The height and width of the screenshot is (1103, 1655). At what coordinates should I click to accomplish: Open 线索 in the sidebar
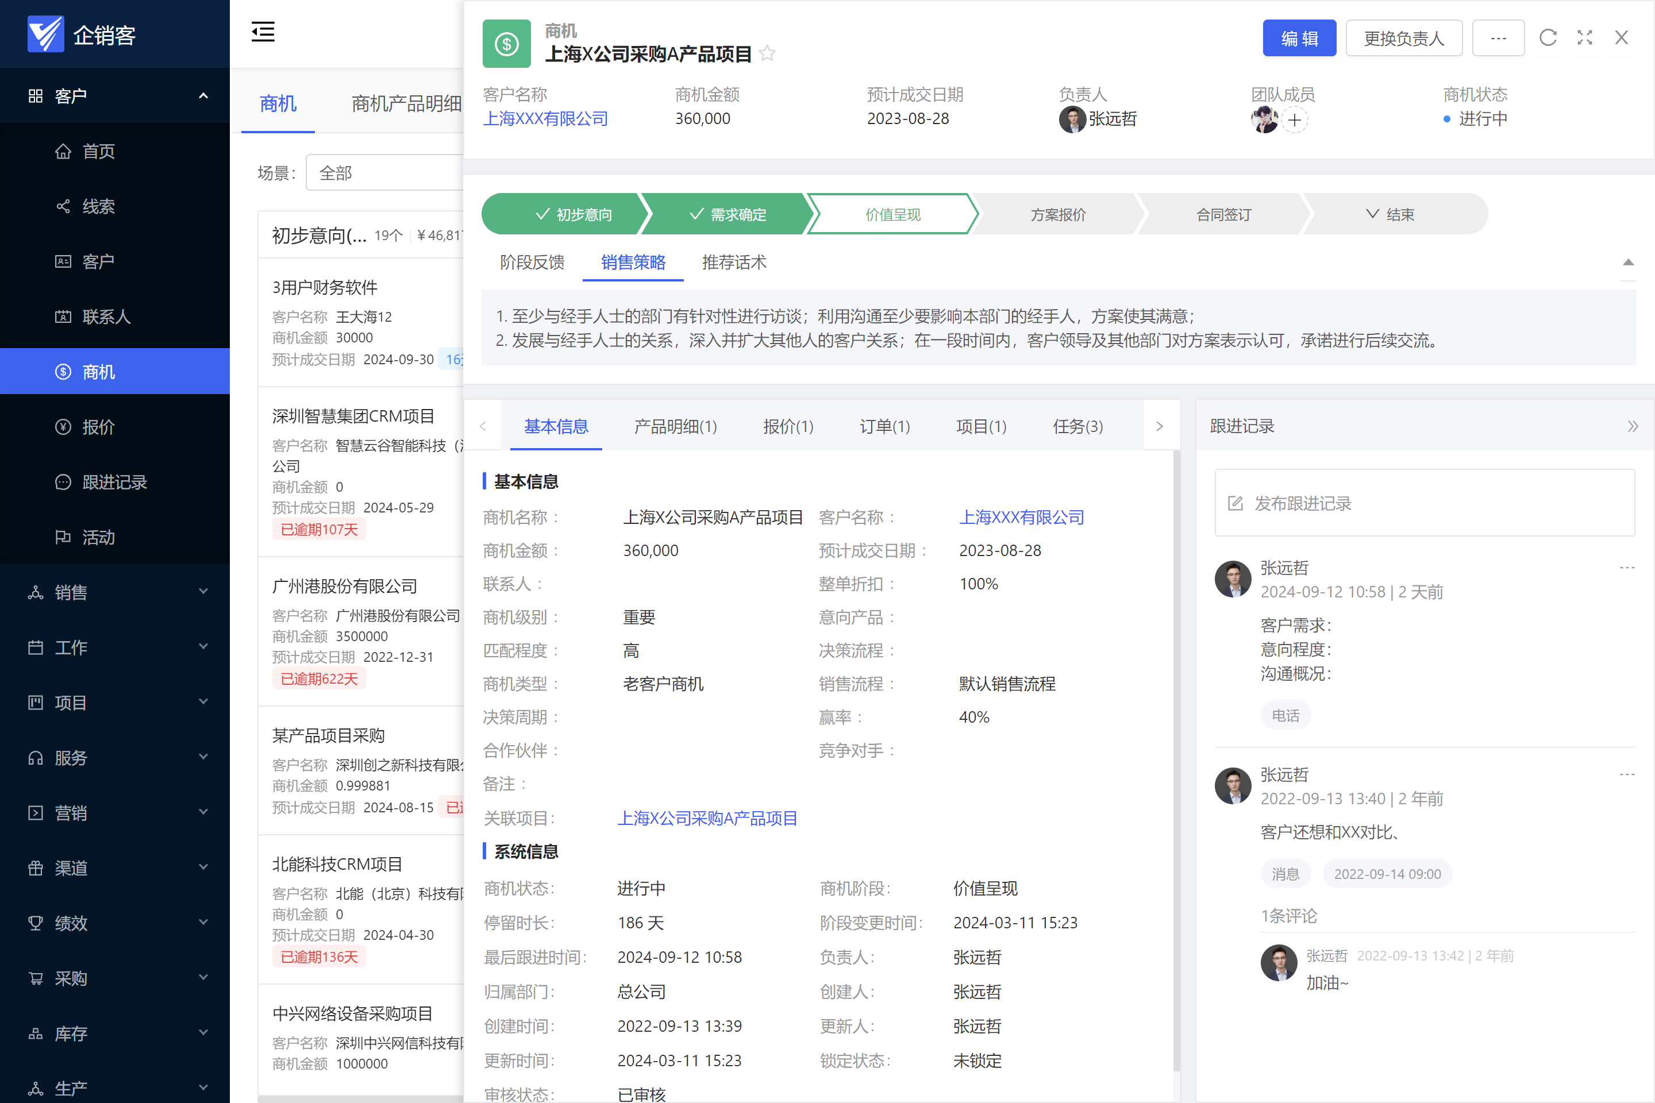pos(98,206)
